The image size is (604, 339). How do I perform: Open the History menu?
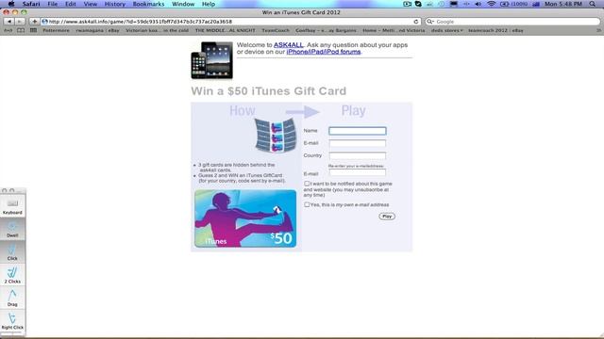pyautogui.click(x=115, y=4)
